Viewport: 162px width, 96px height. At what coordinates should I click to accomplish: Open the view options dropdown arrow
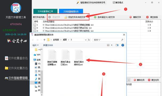112,45
